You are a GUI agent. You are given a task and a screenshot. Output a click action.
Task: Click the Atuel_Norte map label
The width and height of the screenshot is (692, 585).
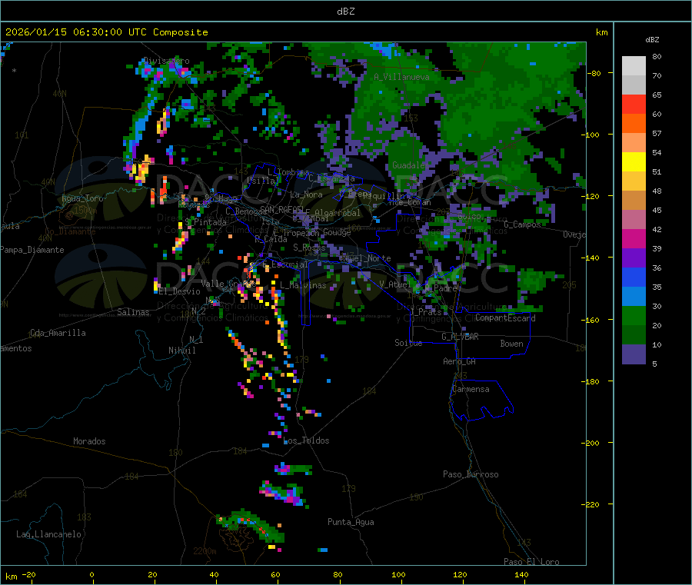coord(365,258)
